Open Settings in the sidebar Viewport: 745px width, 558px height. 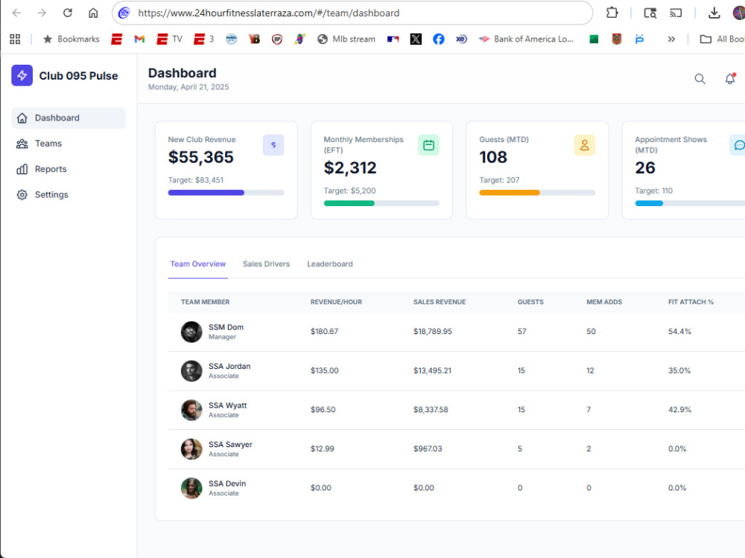tap(69, 194)
